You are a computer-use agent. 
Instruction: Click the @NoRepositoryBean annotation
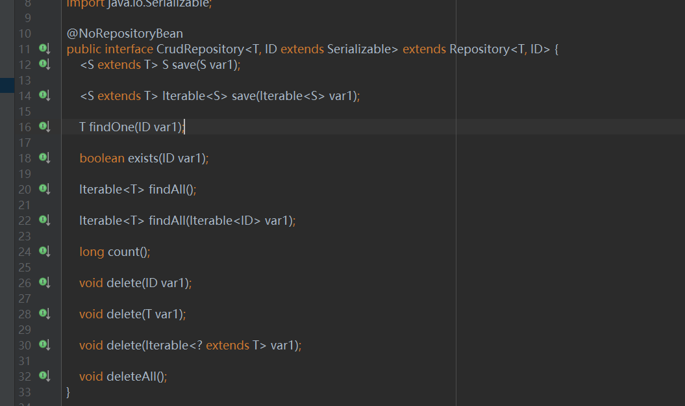(125, 33)
